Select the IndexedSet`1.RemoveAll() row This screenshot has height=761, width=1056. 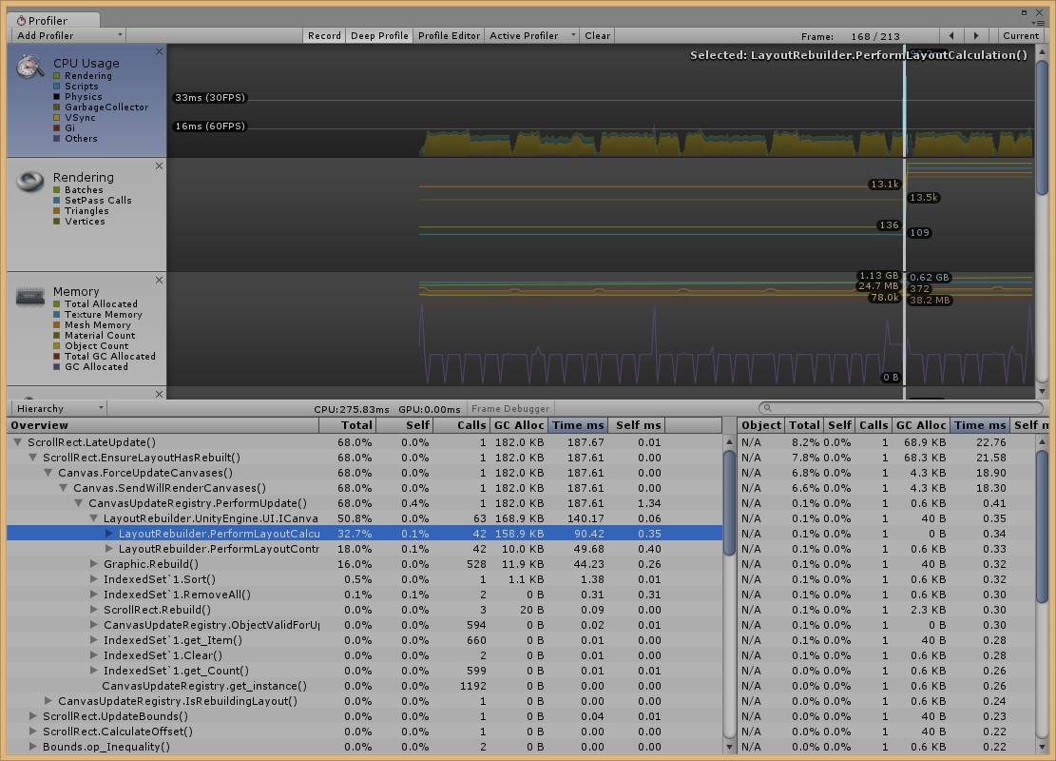364,595
